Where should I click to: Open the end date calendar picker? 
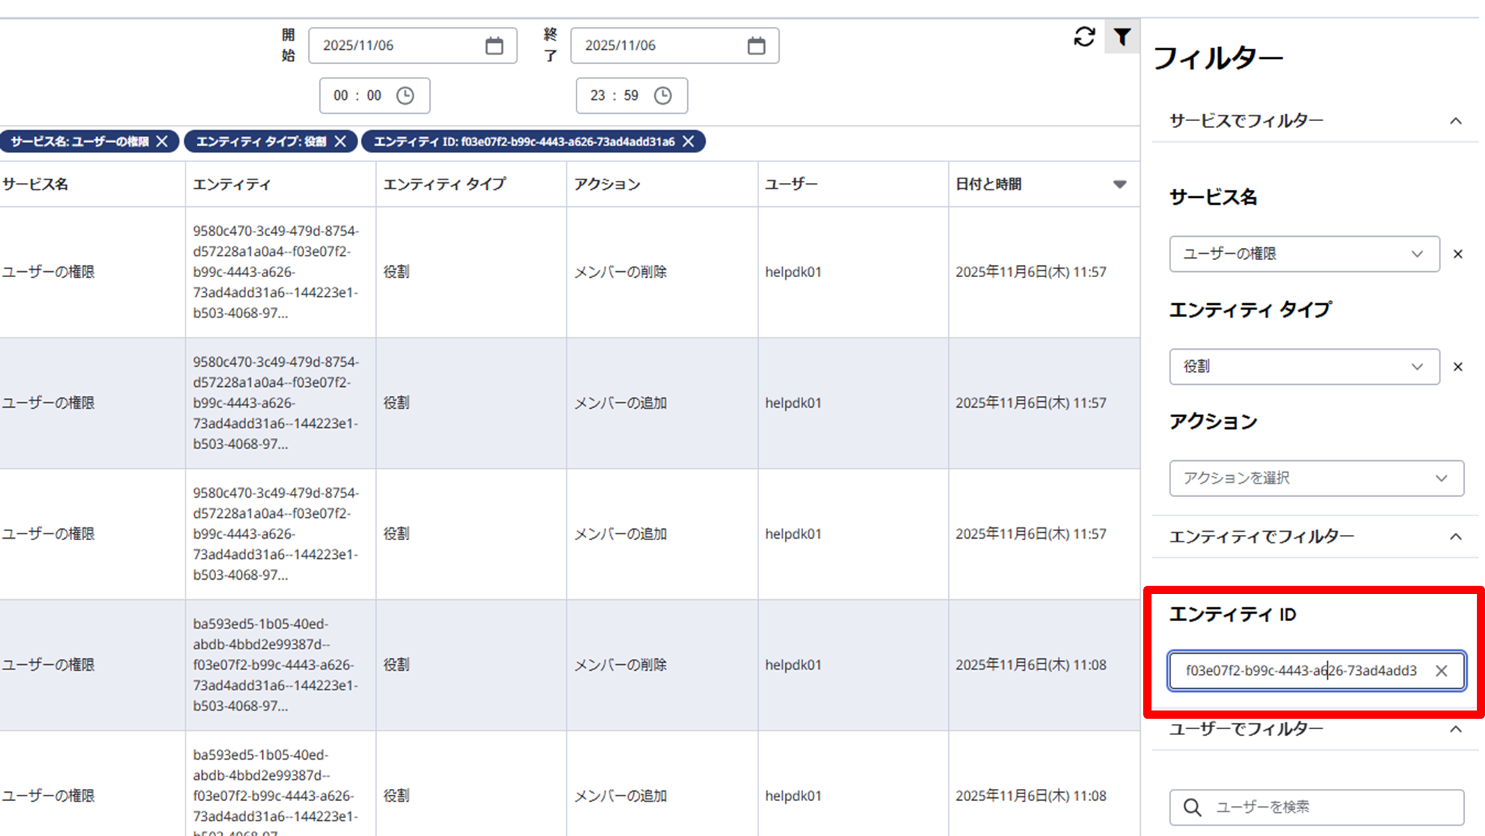tap(756, 46)
